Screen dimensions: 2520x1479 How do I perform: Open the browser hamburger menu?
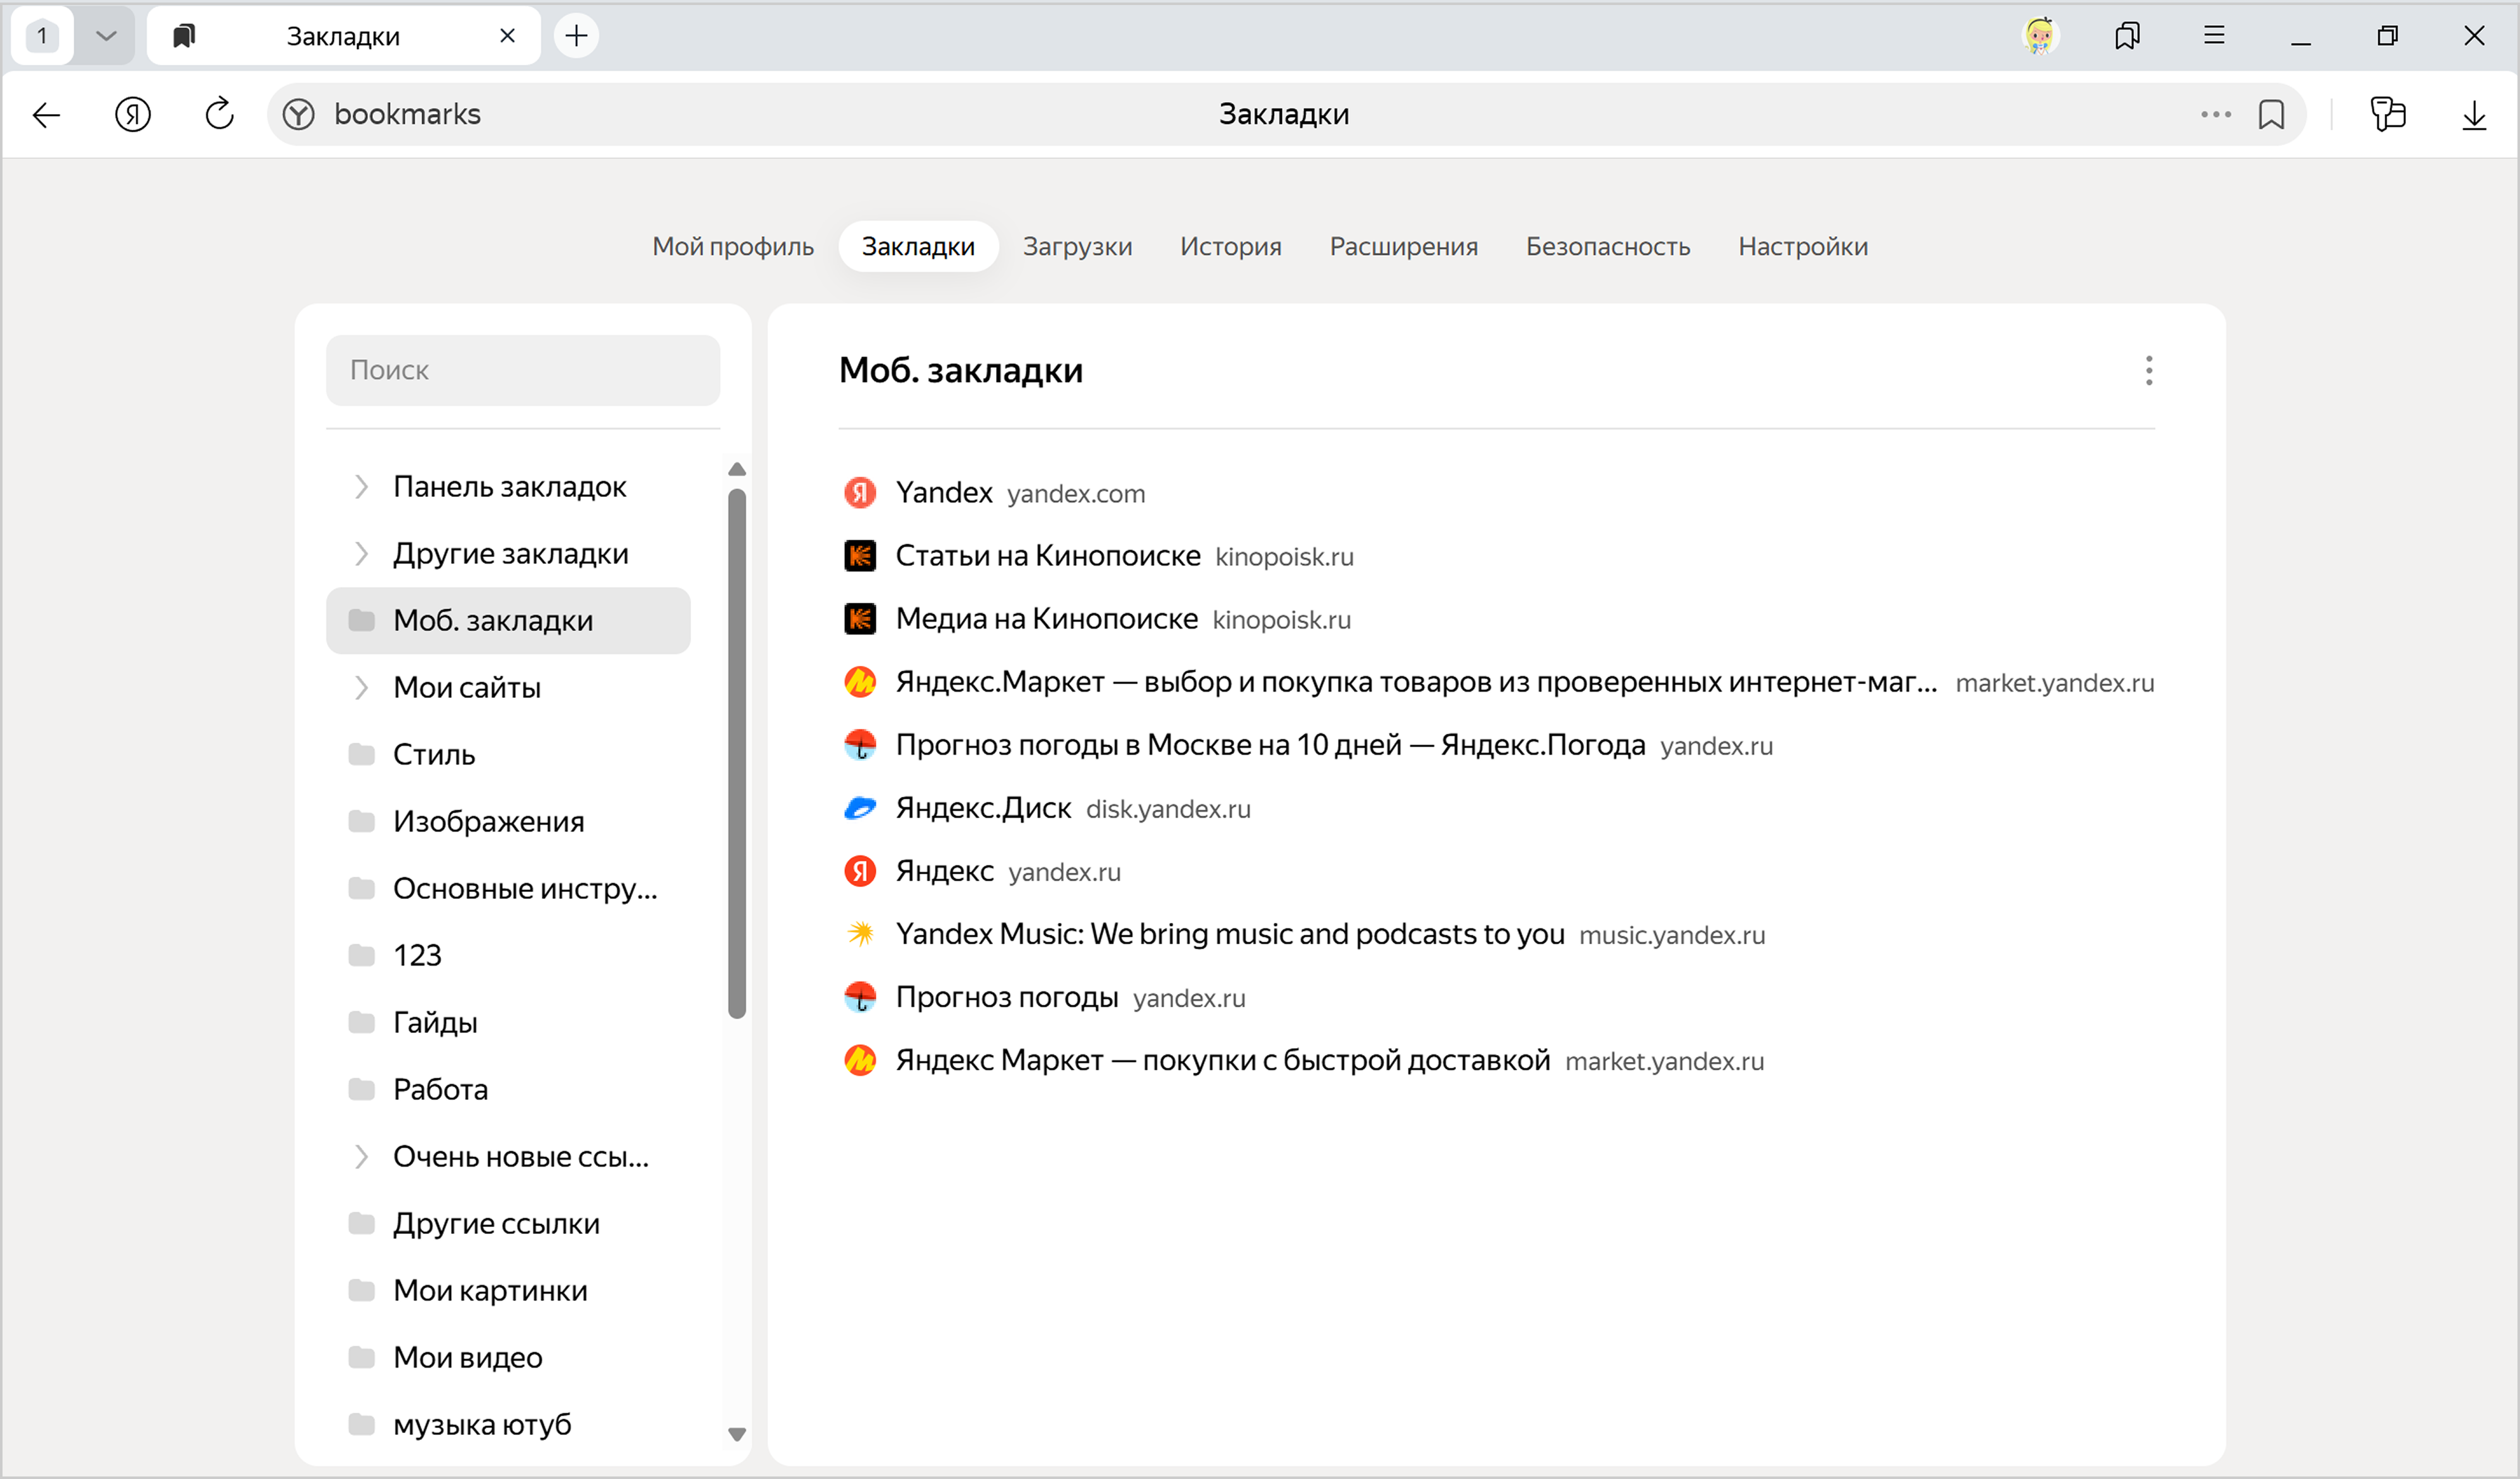point(2214,36)
